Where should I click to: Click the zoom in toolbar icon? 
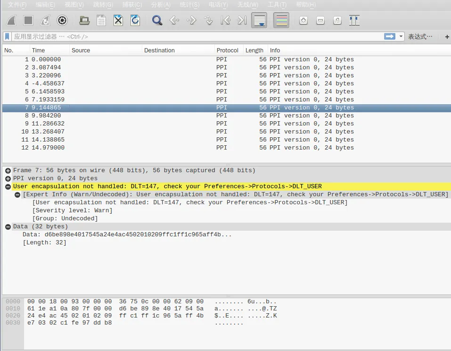coord(303,20)
